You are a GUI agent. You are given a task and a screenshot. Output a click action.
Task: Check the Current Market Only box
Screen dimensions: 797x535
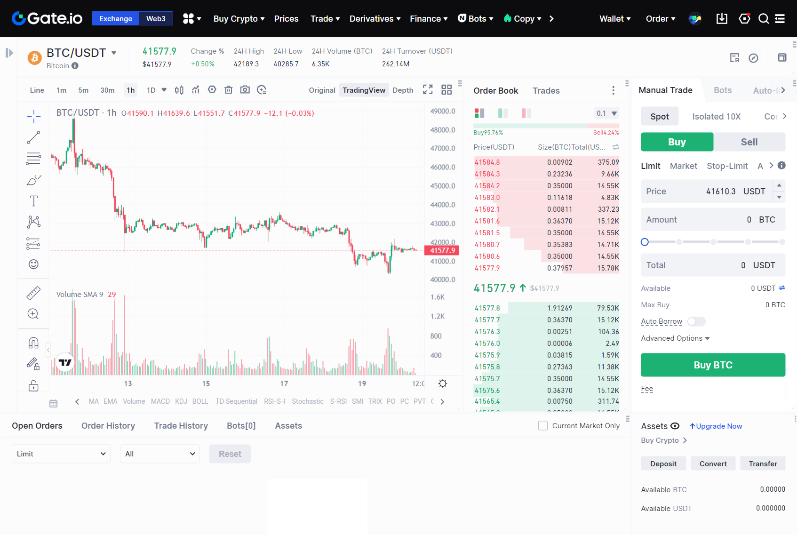542,426
